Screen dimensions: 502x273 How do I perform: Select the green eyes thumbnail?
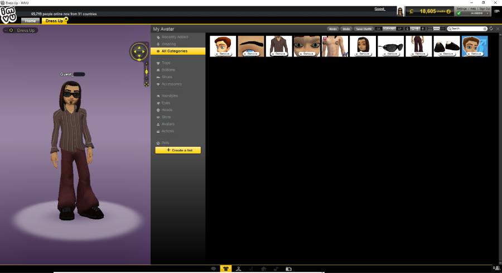click(x=307, y=46)
